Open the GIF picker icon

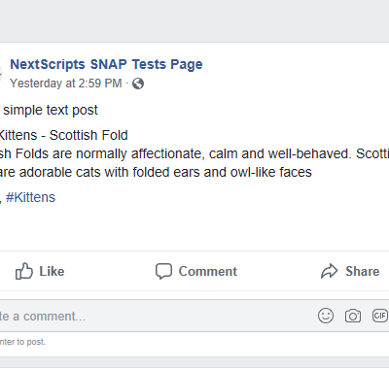(380, 316)
